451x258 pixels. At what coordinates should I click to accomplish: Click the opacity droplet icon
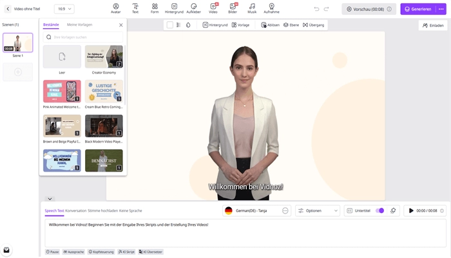(x=188, y=25)
